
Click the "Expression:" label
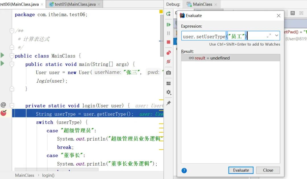pyautogui.click(x=192, y=26)
